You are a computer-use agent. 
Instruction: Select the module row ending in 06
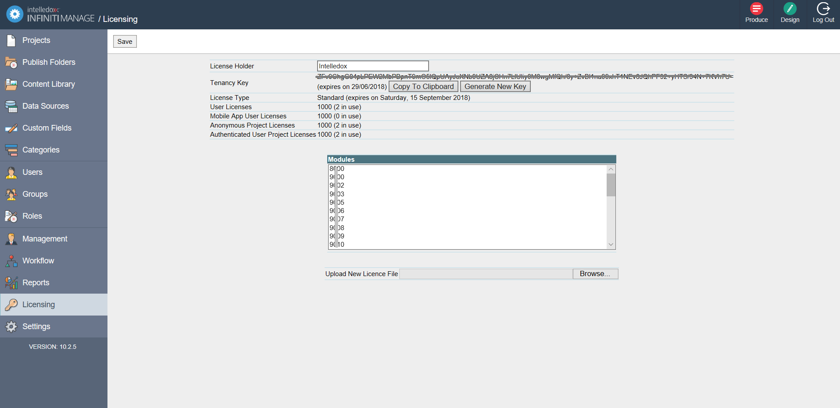(x=467, y=211)
